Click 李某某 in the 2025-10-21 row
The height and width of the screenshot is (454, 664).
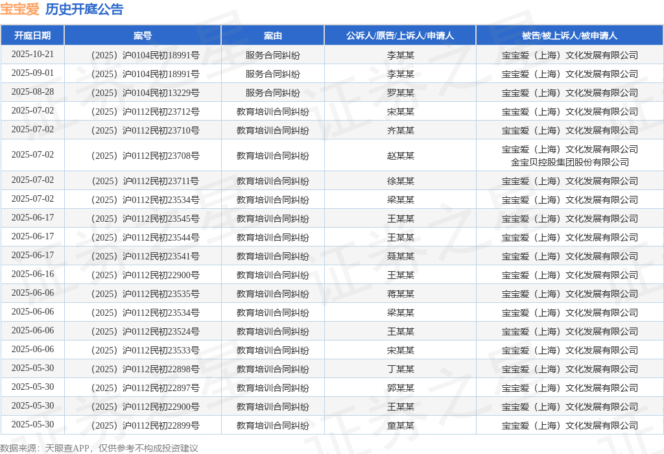tap(400, 56)
